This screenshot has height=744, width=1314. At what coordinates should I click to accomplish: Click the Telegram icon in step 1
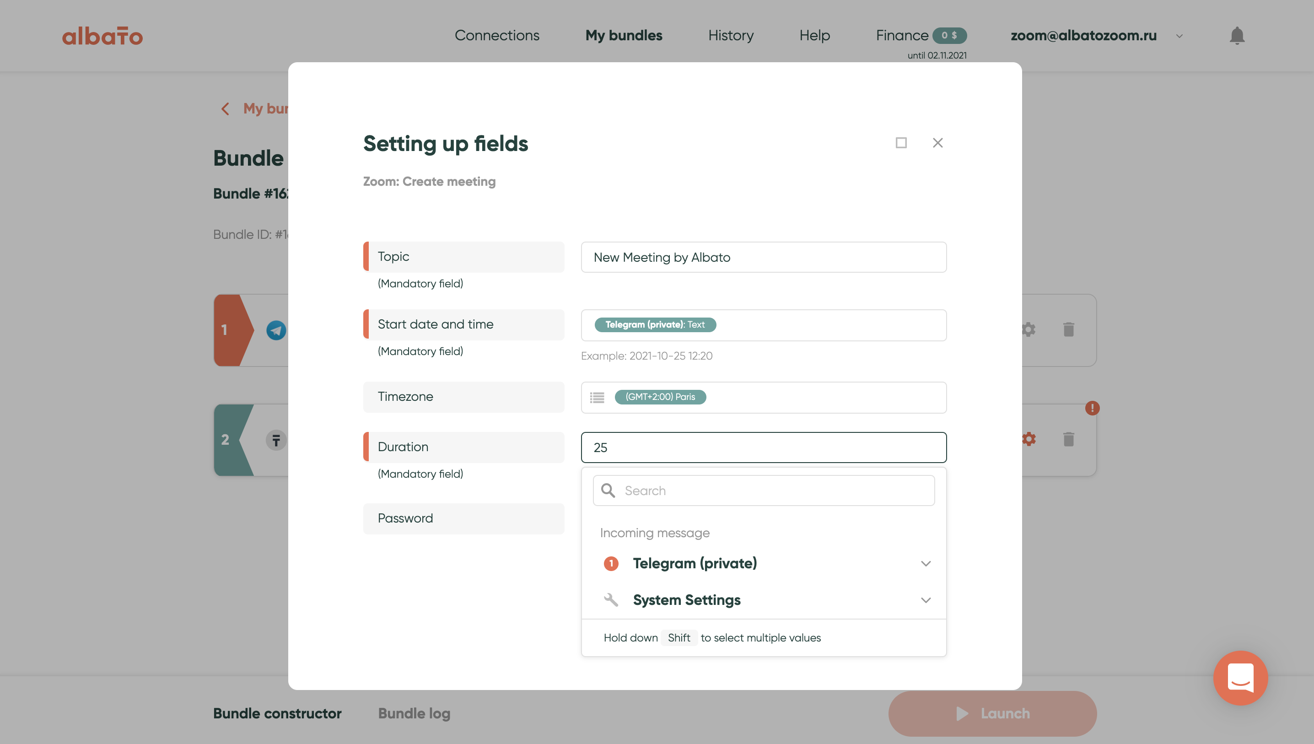pyautogui.click(x=276, y=330)
